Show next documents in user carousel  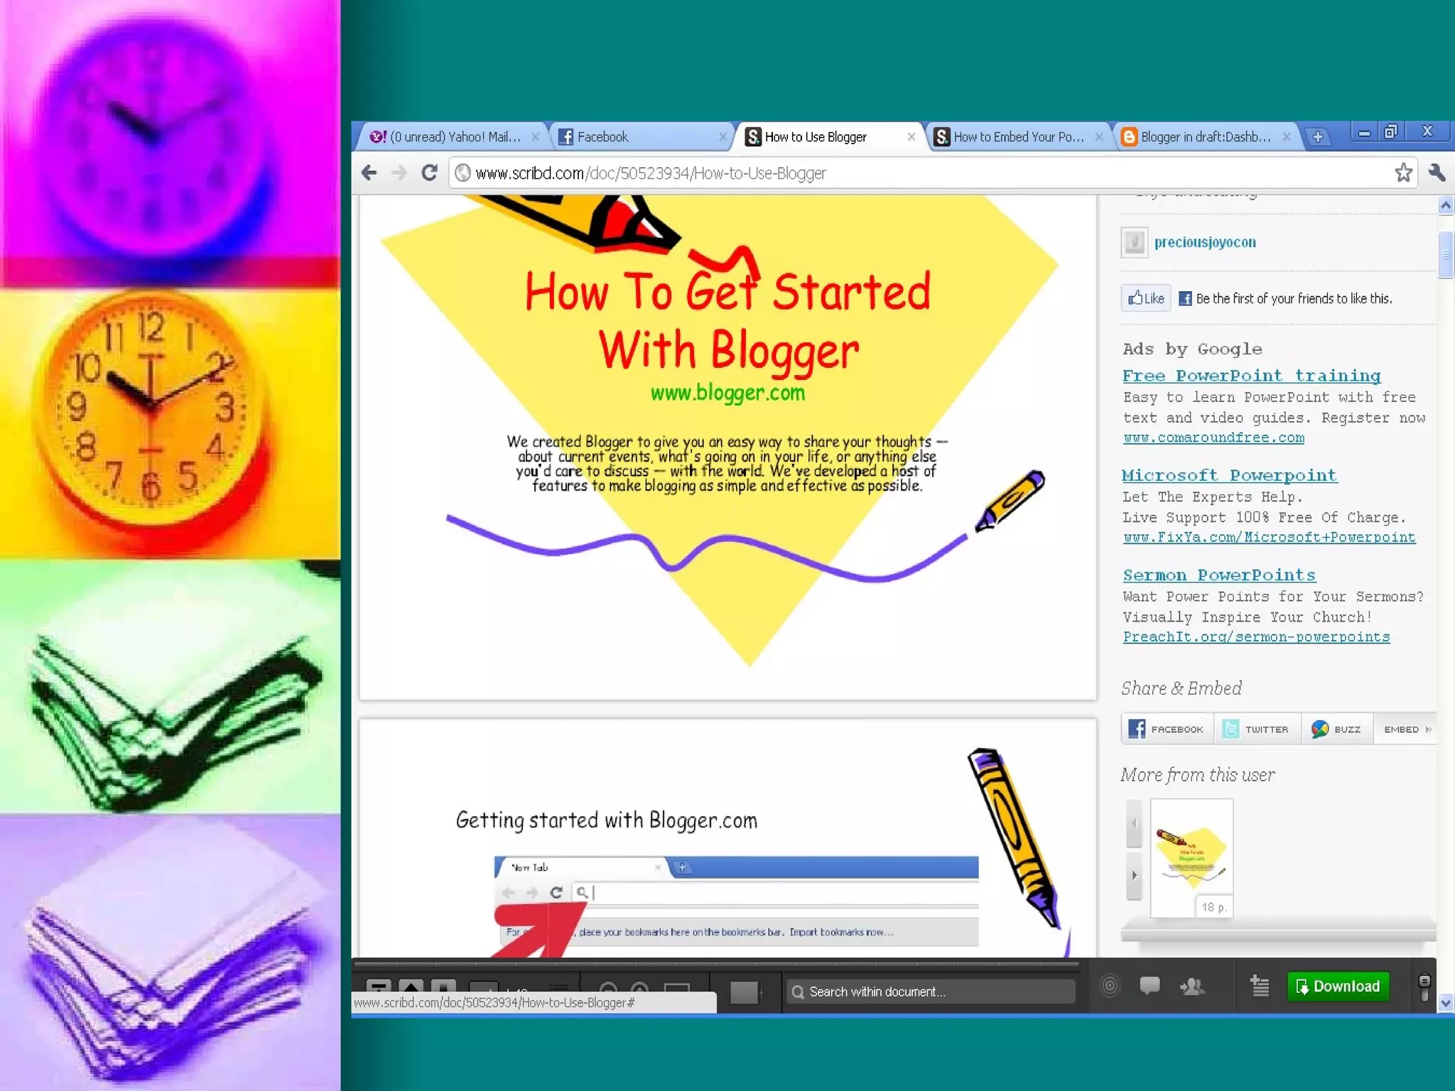click(x=1135, y=875)
